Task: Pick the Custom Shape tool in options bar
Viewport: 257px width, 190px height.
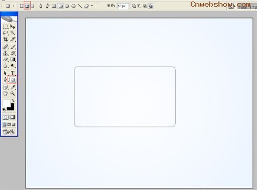Action: point(87,6)
